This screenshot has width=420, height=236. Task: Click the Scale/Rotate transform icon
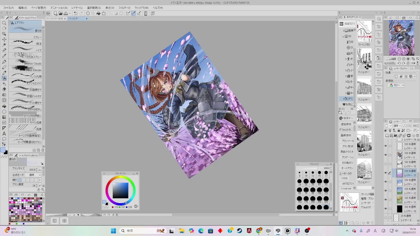pyautogui.click(x=104, y=13)
